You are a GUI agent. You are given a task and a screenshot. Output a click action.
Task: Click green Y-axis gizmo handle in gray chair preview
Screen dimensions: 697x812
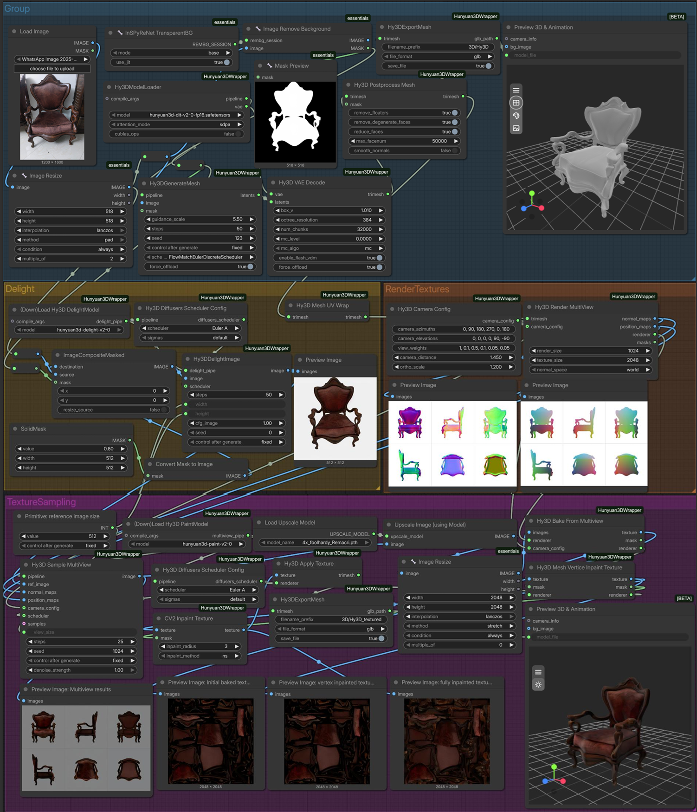(x=532, y=193)
